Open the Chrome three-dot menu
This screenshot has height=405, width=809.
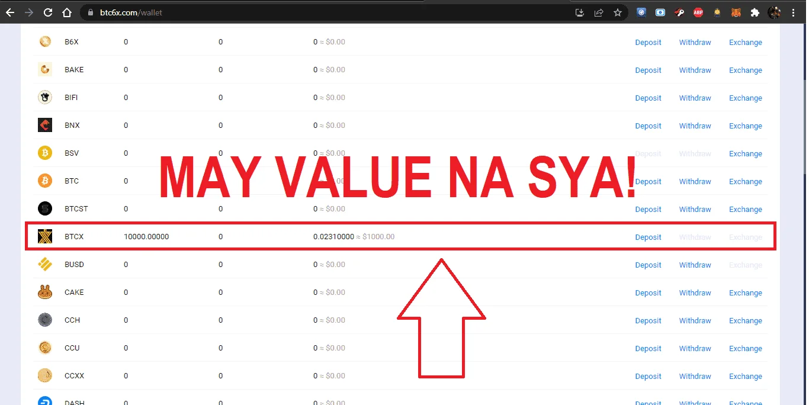(793, 12)
